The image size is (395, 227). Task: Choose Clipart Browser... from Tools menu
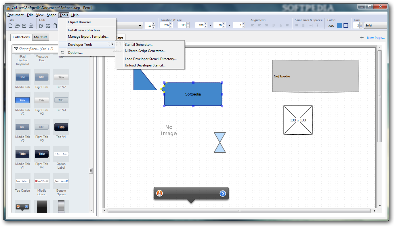[87, 22]
